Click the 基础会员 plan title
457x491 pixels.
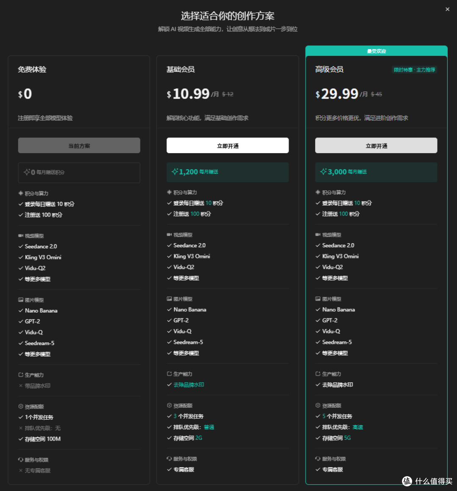pos(180,69)
